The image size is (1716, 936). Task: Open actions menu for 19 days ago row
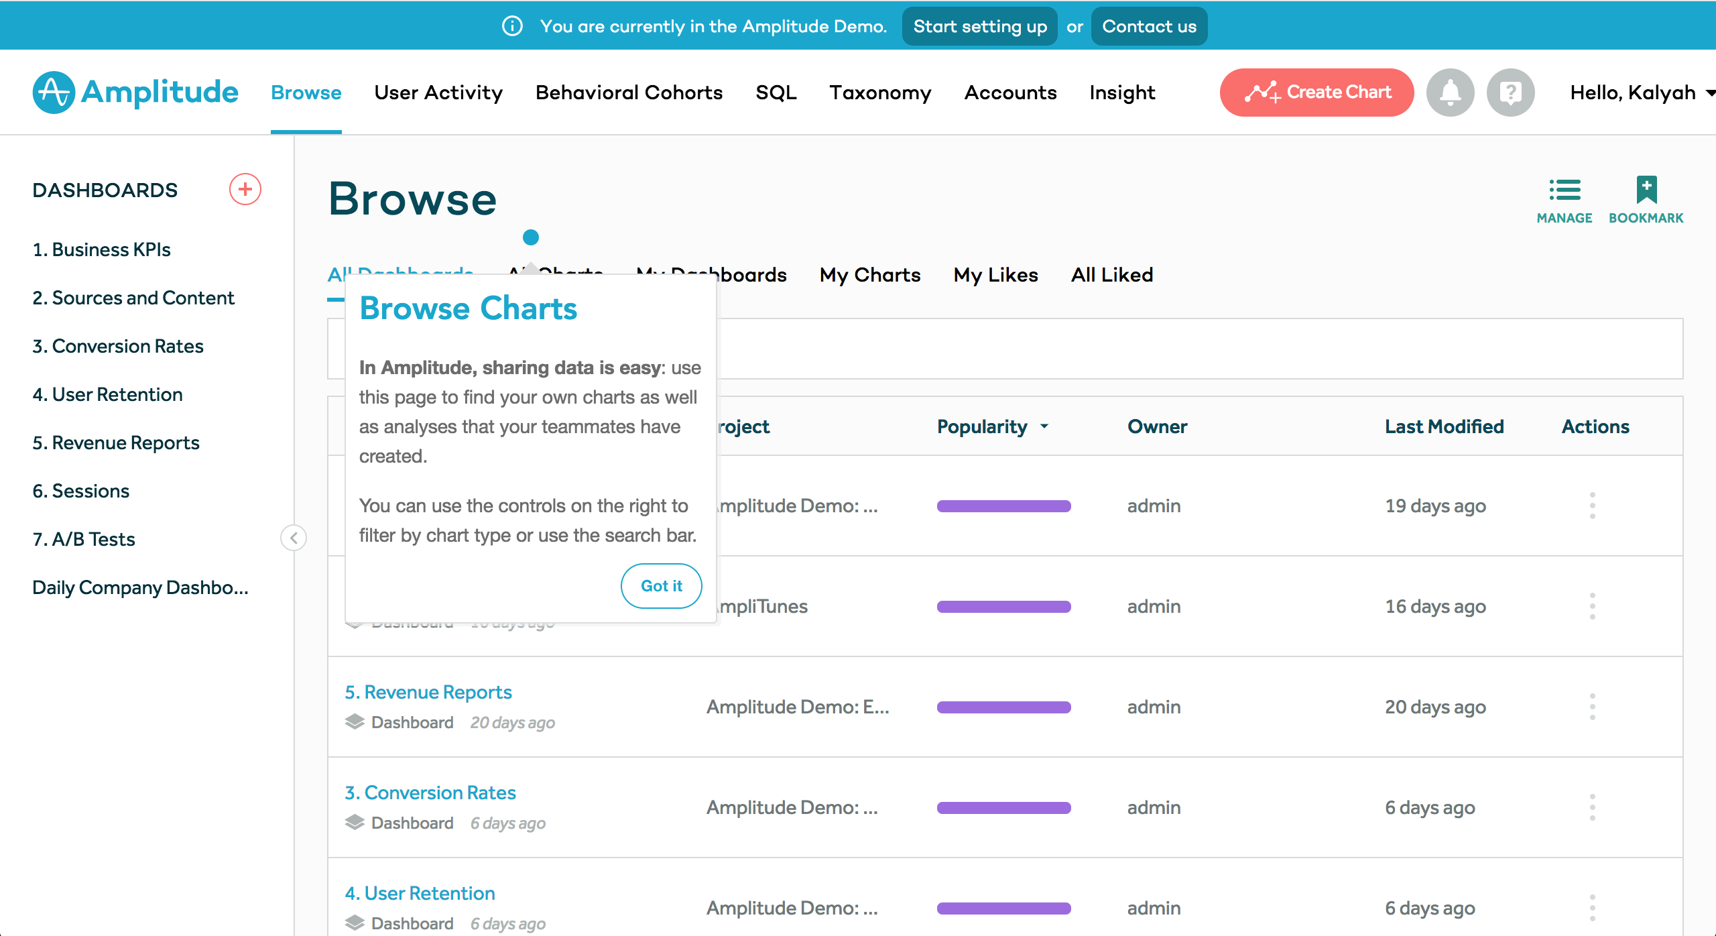click(1593, 506)
